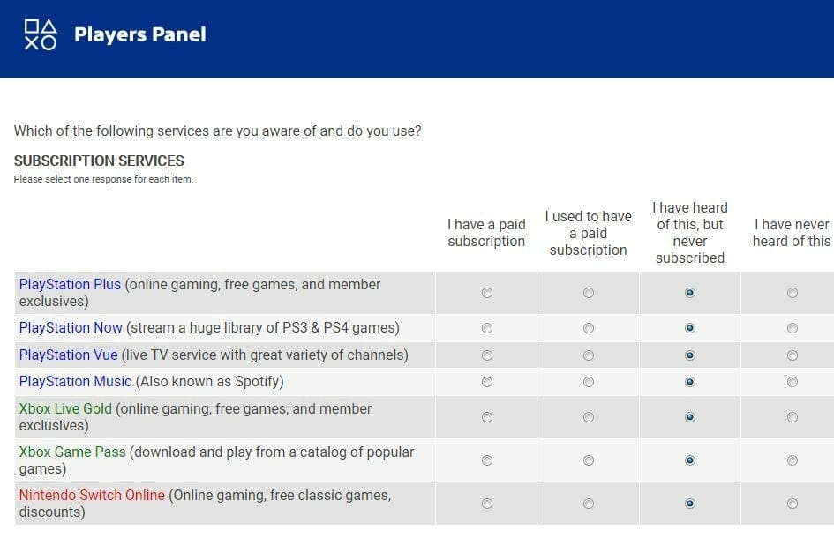Click the Players Panel header title
834x538 pixels.
[x=139, y=35]
